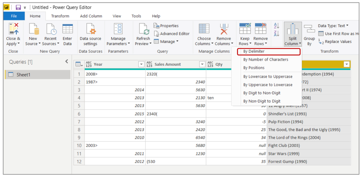Image resolution: width=362 pixels, height=177 pixels.
Task: Open the Add Column tab
Action: click(91, 16)
